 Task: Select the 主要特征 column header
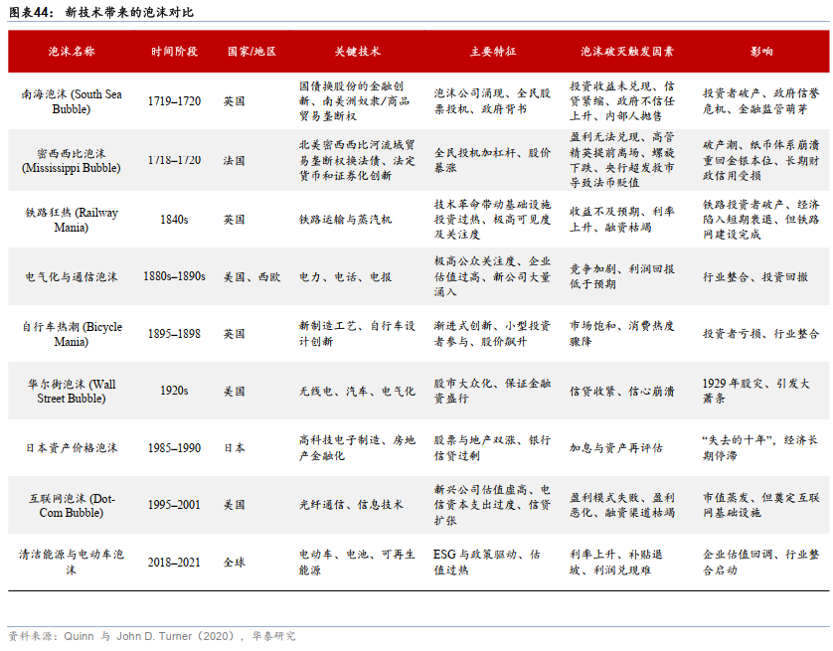[493, 51]
